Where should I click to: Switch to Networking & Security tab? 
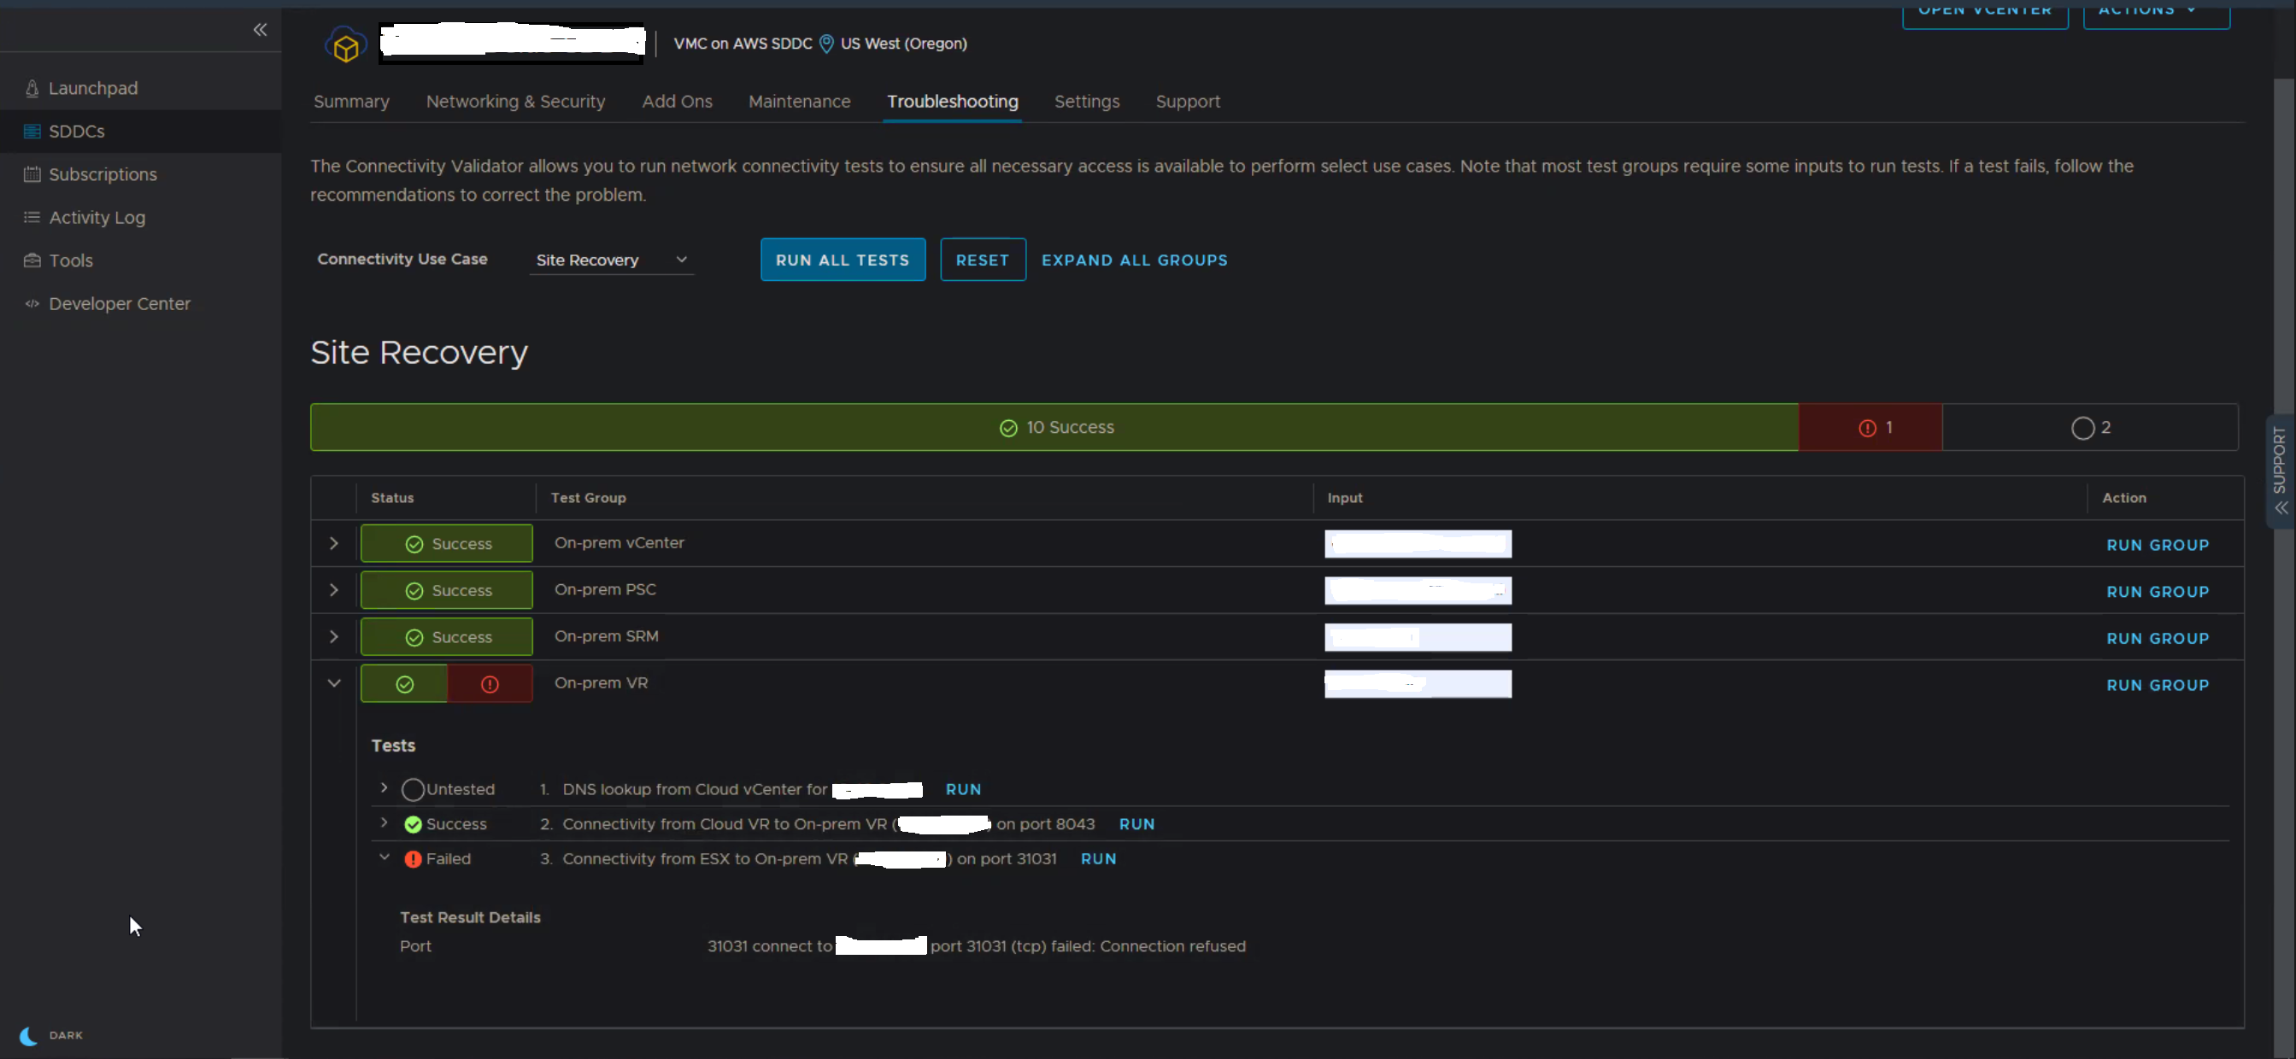pyautogui.click(x=515, y=102)
